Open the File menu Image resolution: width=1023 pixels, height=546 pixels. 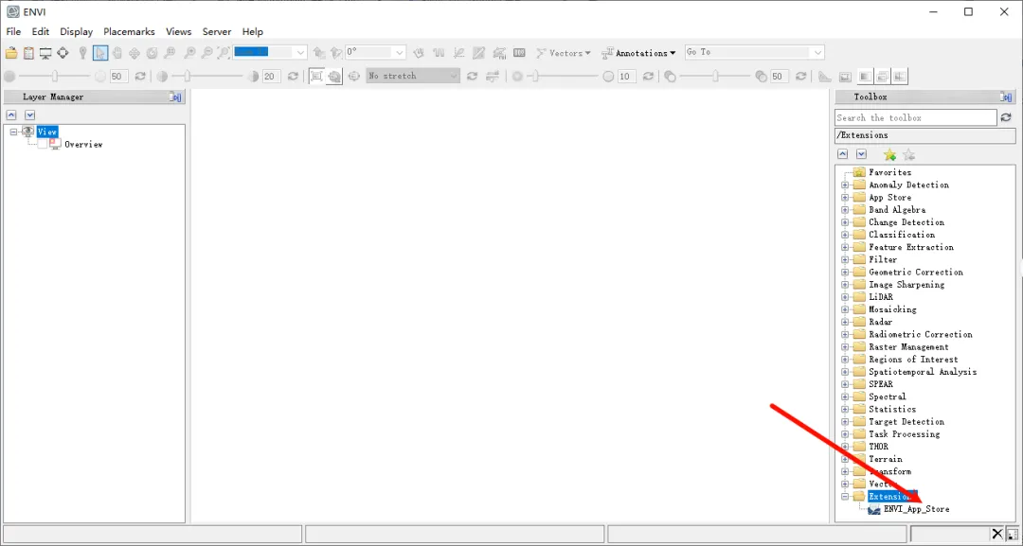[x=13, y=31]
